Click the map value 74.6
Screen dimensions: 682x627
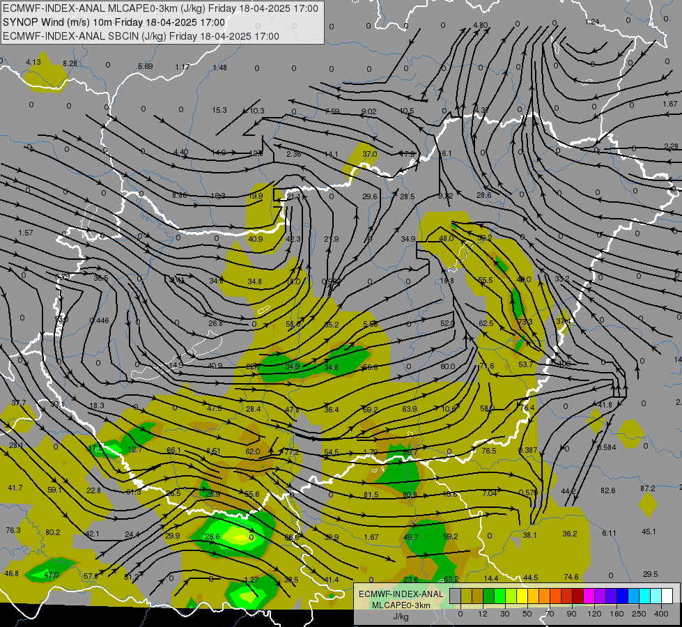pyautogui.click(x=571, y=577)
